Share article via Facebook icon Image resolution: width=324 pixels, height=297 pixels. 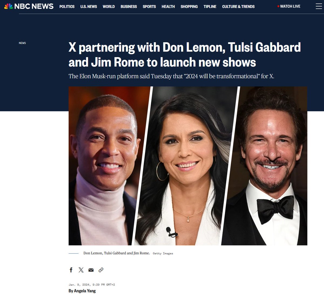coord(71,270)
